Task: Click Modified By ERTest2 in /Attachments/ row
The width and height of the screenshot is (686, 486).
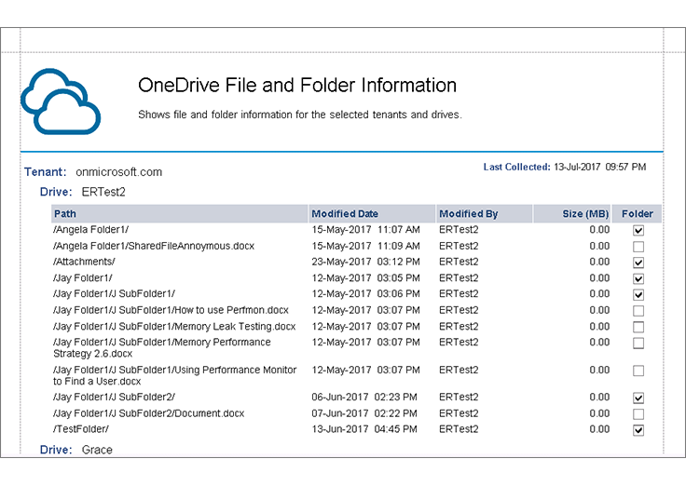Action: [459, 262]
